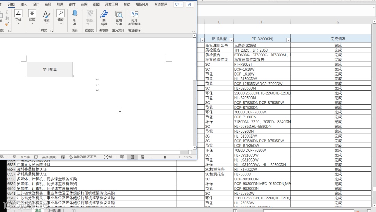The width and height of the screenshot is (376, 212).
Task: Select cell 标签色带性能报告
Action: tap(262, 60)
